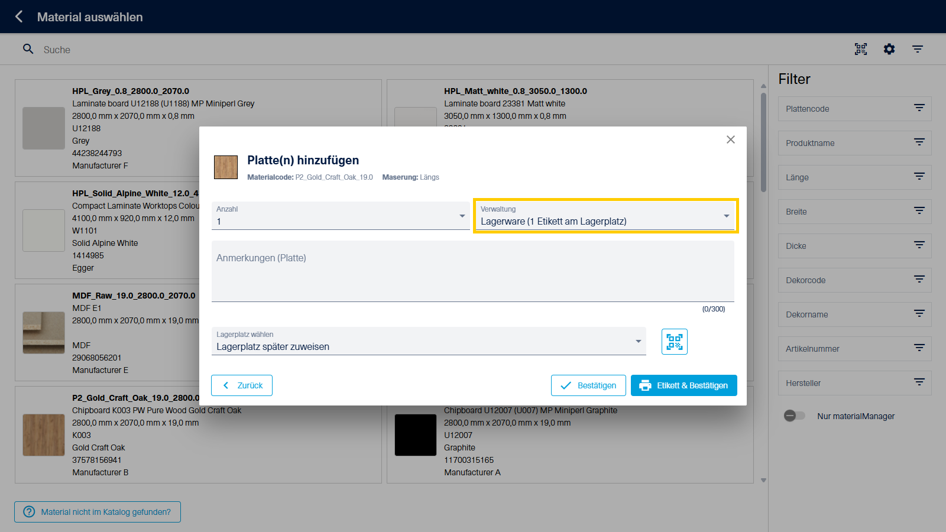
Task: Click the HPL Grey material thumbnail
Action: (x=44, y=128)
